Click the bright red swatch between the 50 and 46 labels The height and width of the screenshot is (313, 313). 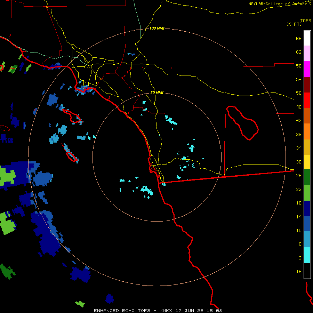(x=307, y=100)
